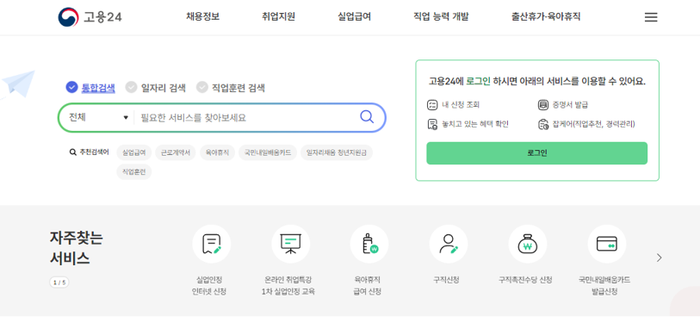Click the 구직신청 person icon
The height and width of the screenshot is (323, 700).
click(x=449, y=244)
